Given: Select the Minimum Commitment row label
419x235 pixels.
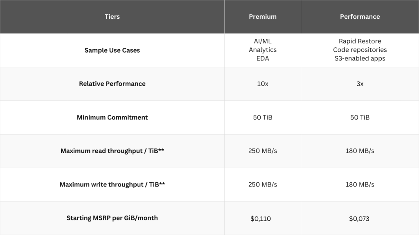Looking at the screenshot, I should 112,117.
